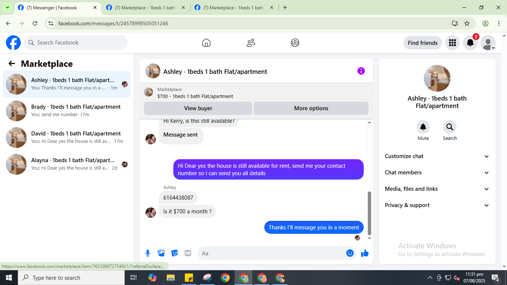Go to the Home feed icon
Viewport: 507px width, 285px height.
206,43
